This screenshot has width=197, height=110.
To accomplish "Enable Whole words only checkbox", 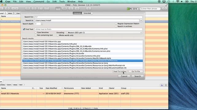I will pos(58,35).
